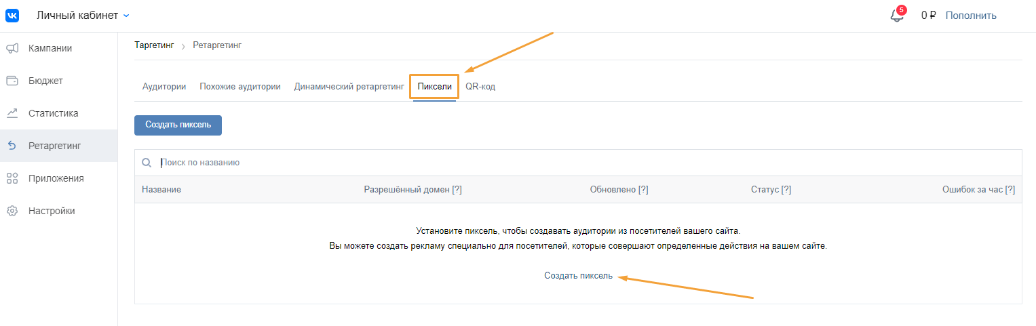Click the Настройки gear icon
1036x326 pixels.
12,211
